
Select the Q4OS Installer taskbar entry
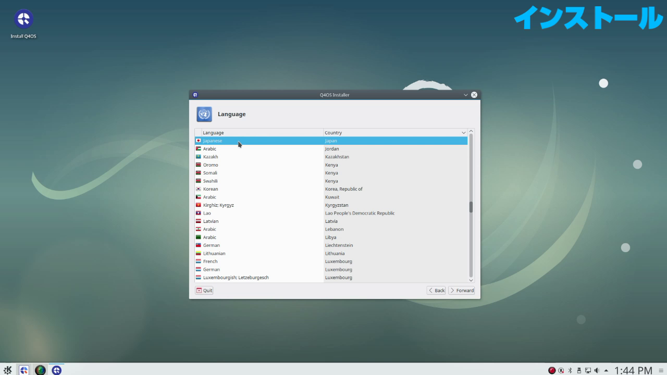point(56,370)
